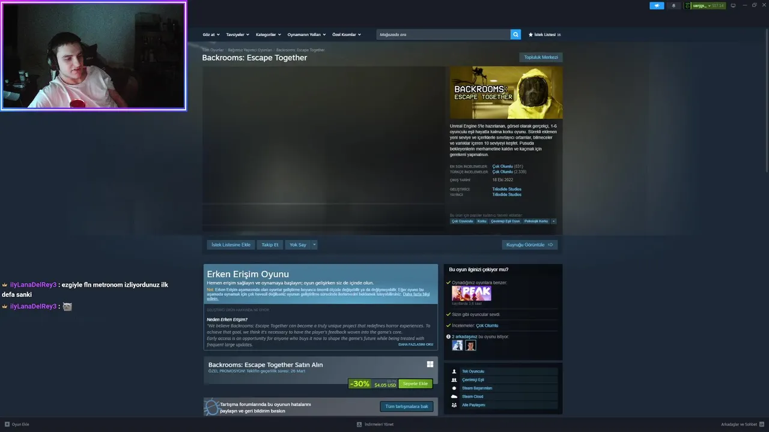Expand the arrow next to Yok Say
Screen dimensions: 769x432
click(x=314, y=245)
